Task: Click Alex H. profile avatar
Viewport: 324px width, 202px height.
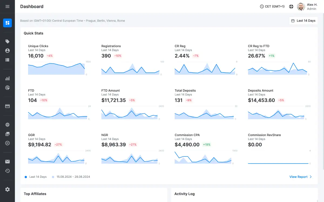Action: (301, 6)
